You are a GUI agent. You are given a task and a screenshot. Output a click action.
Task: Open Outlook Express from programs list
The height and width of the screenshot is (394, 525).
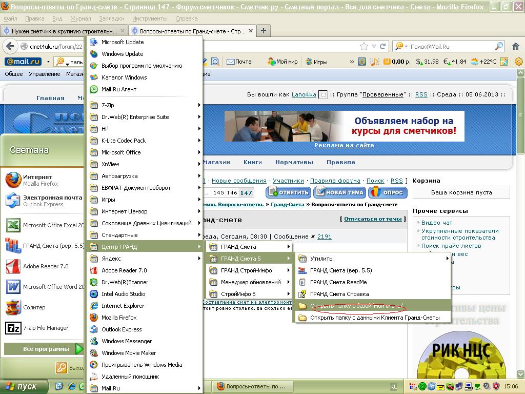coord(145,329)
